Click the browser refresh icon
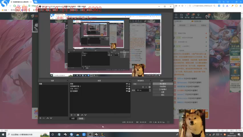243x137 pixels. [14, 6]
